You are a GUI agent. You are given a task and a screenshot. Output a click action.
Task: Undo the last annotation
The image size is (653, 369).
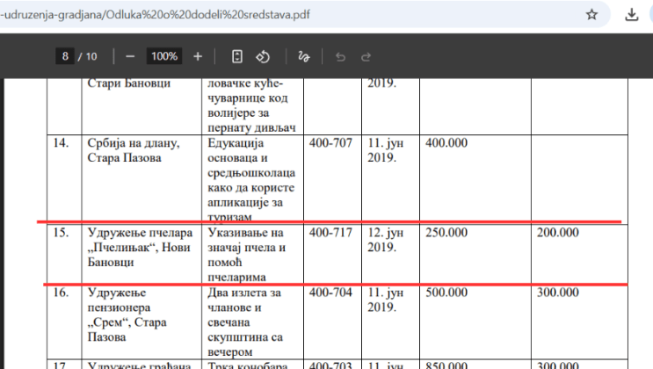(x=341, y=56)
